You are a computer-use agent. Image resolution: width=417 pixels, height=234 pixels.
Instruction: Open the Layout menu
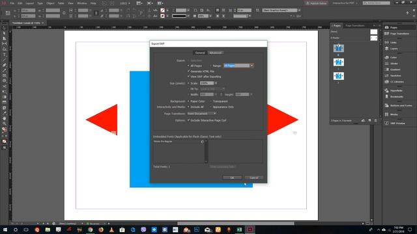29,3
